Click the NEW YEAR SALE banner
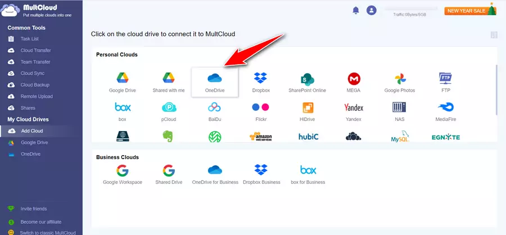 click(470, 10)
